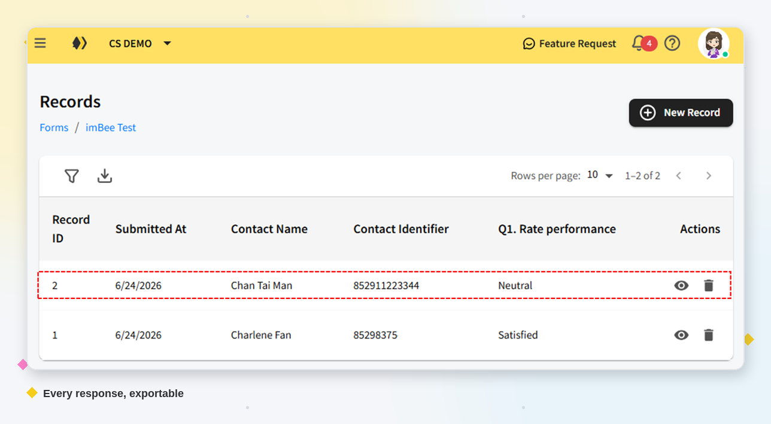Image resolution: width=771 pixels, height=424 pixels.
Task: Click the Records page heading
Action: [x=70, y=102]
